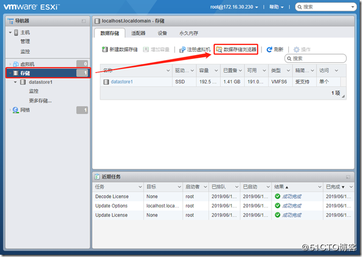Screen dimensions: 362x257
Task: Switch to the Persistent Memory tab
Action: pyautogui.click(x=189, y=33)
